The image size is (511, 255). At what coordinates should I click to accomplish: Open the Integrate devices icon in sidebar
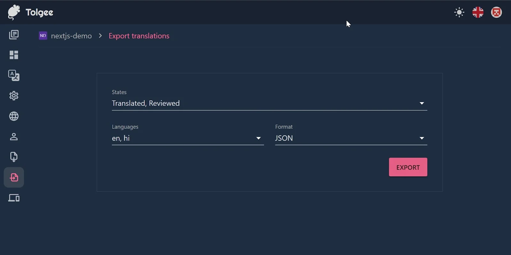(x=14, y=198)
